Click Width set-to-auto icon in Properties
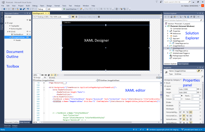The height and width of the screenshot is (132, 205). pyautogui.click(x=198, y=89)
